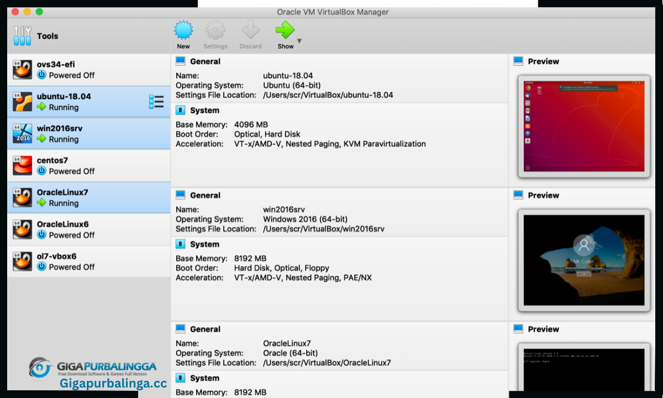This screenshot has height=398, width=663.
Task: Open System section header of win2016srv
Action: (x=204, y=244)
